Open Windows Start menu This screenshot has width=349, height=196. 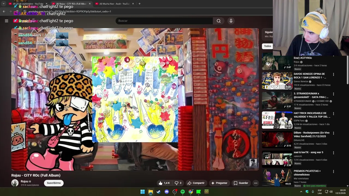click(x=142, y=192)
